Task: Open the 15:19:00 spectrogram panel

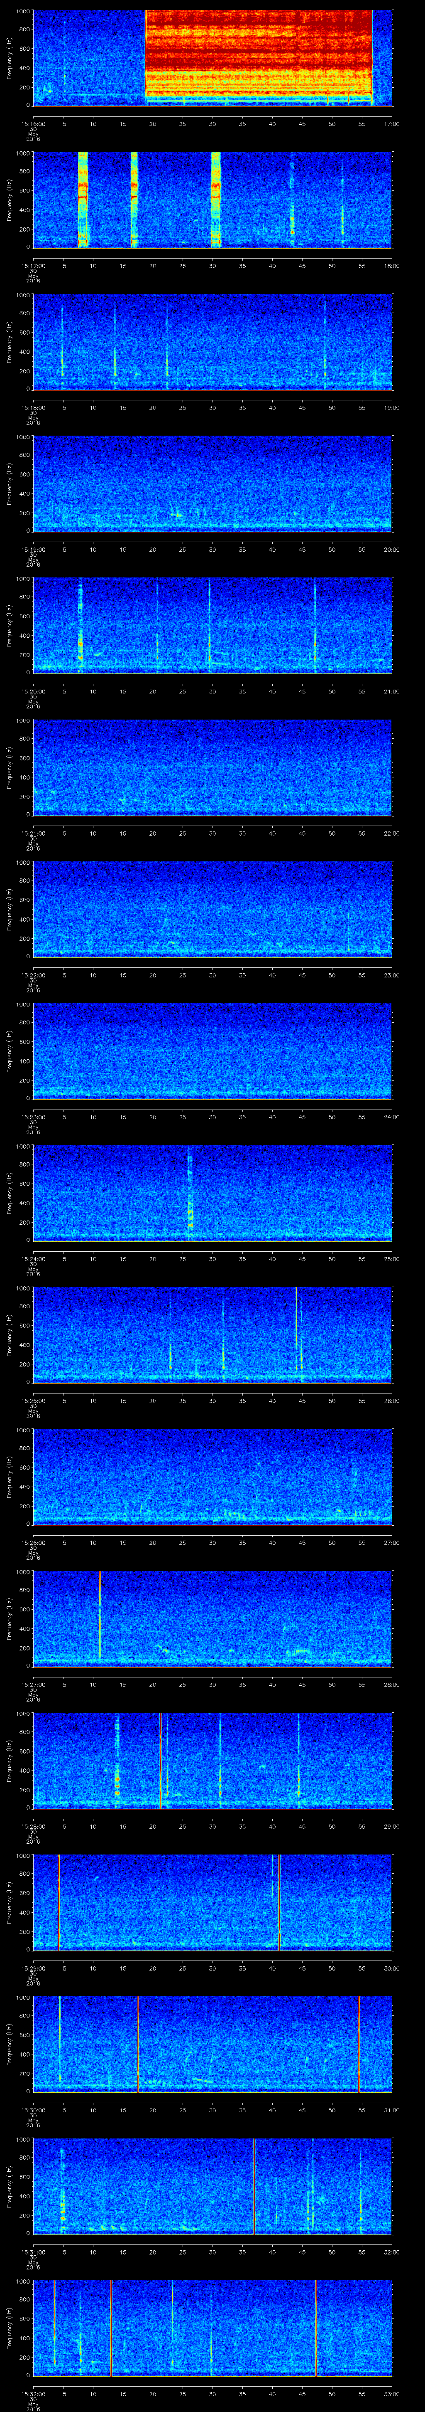Action: pos(212,483)
